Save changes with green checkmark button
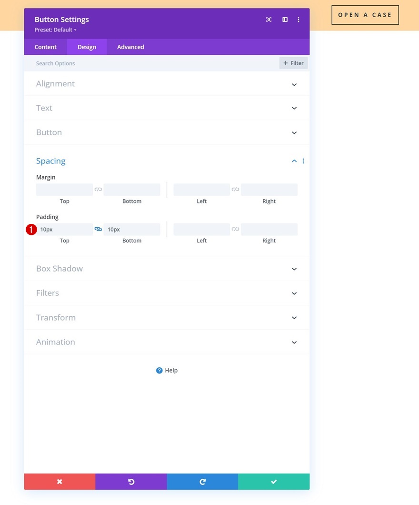Screen dimensions: 419x505 pyautogui.click(x=274, y=482)
